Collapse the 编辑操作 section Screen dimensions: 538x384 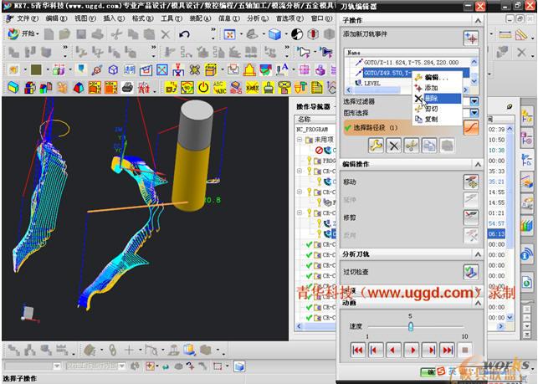[478, 165]
